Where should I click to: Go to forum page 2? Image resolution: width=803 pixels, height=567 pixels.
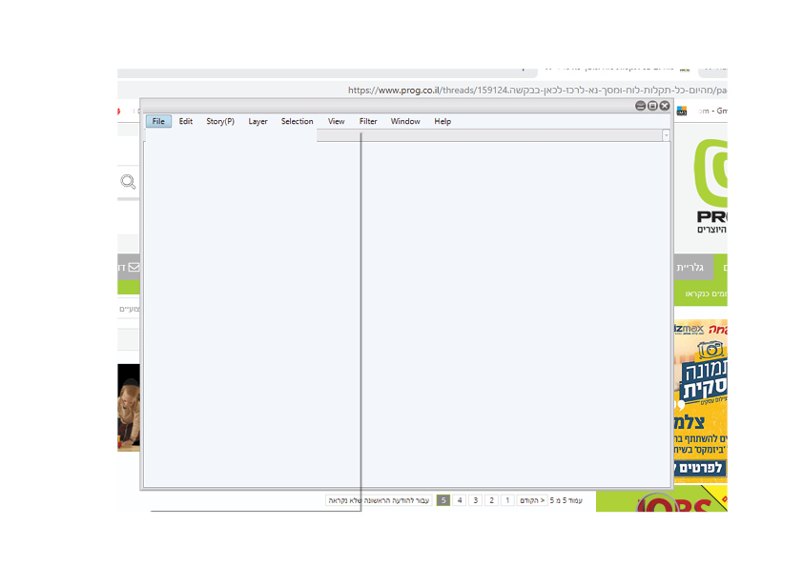click(x=492, y=500)
